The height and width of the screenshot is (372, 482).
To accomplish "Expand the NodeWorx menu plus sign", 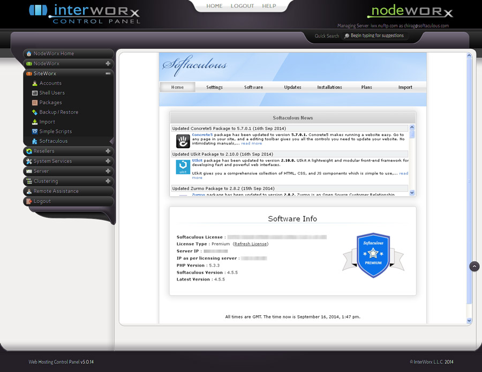I will 108,64.
